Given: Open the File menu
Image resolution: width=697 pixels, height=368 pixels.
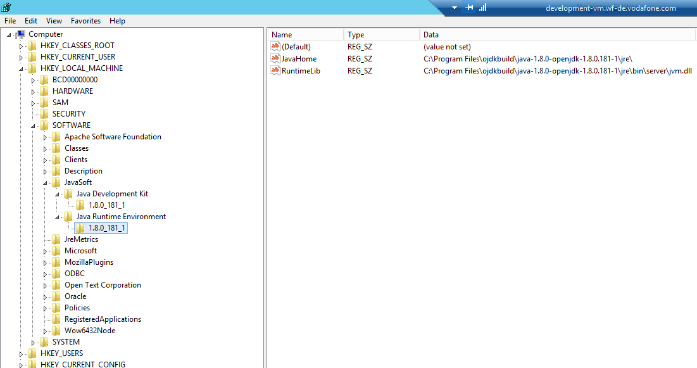Looking at the screenshot, I should (10, 21).
